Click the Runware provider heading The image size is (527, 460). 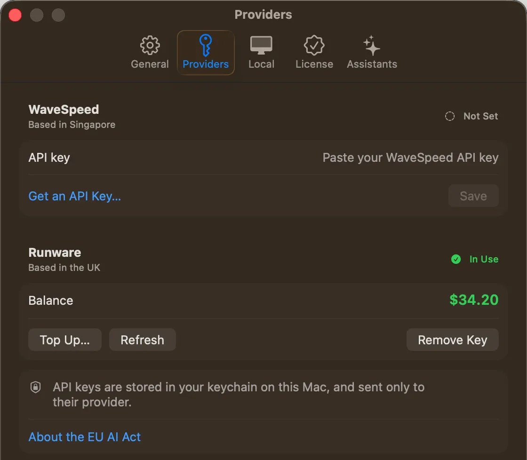point(55,253)
